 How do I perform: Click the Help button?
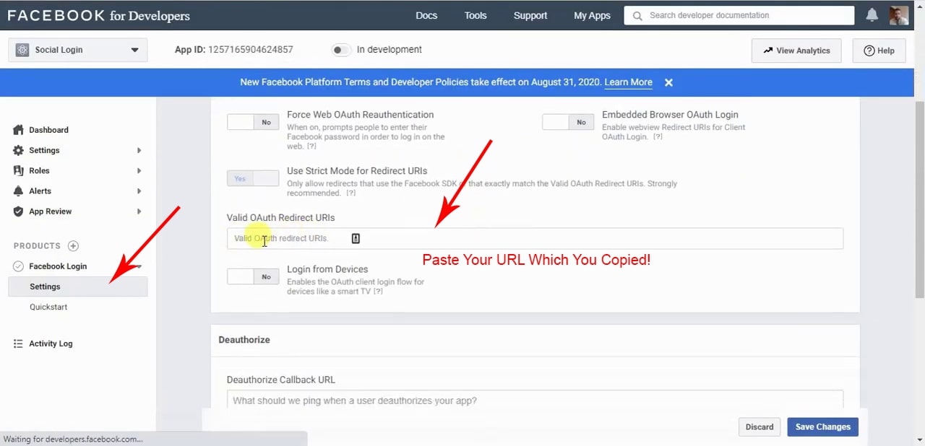click(879, 51)
